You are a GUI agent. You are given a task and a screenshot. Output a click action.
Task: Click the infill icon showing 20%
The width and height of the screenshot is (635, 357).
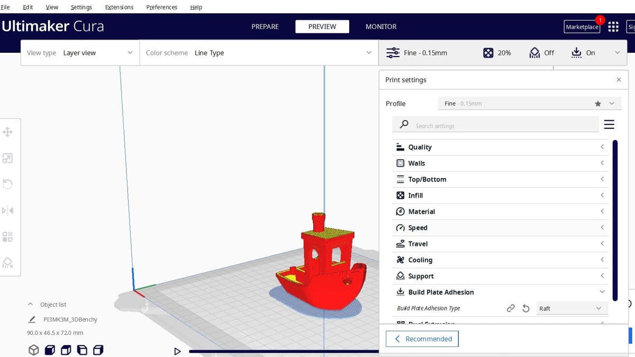pos(488,53)
